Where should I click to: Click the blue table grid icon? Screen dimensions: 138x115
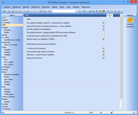pos(93,11)
